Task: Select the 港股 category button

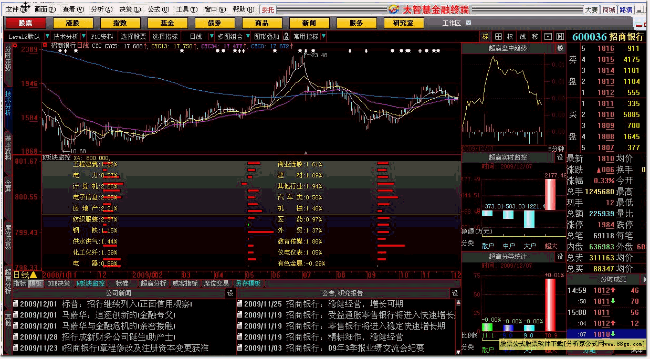Action: coord(73,23)
